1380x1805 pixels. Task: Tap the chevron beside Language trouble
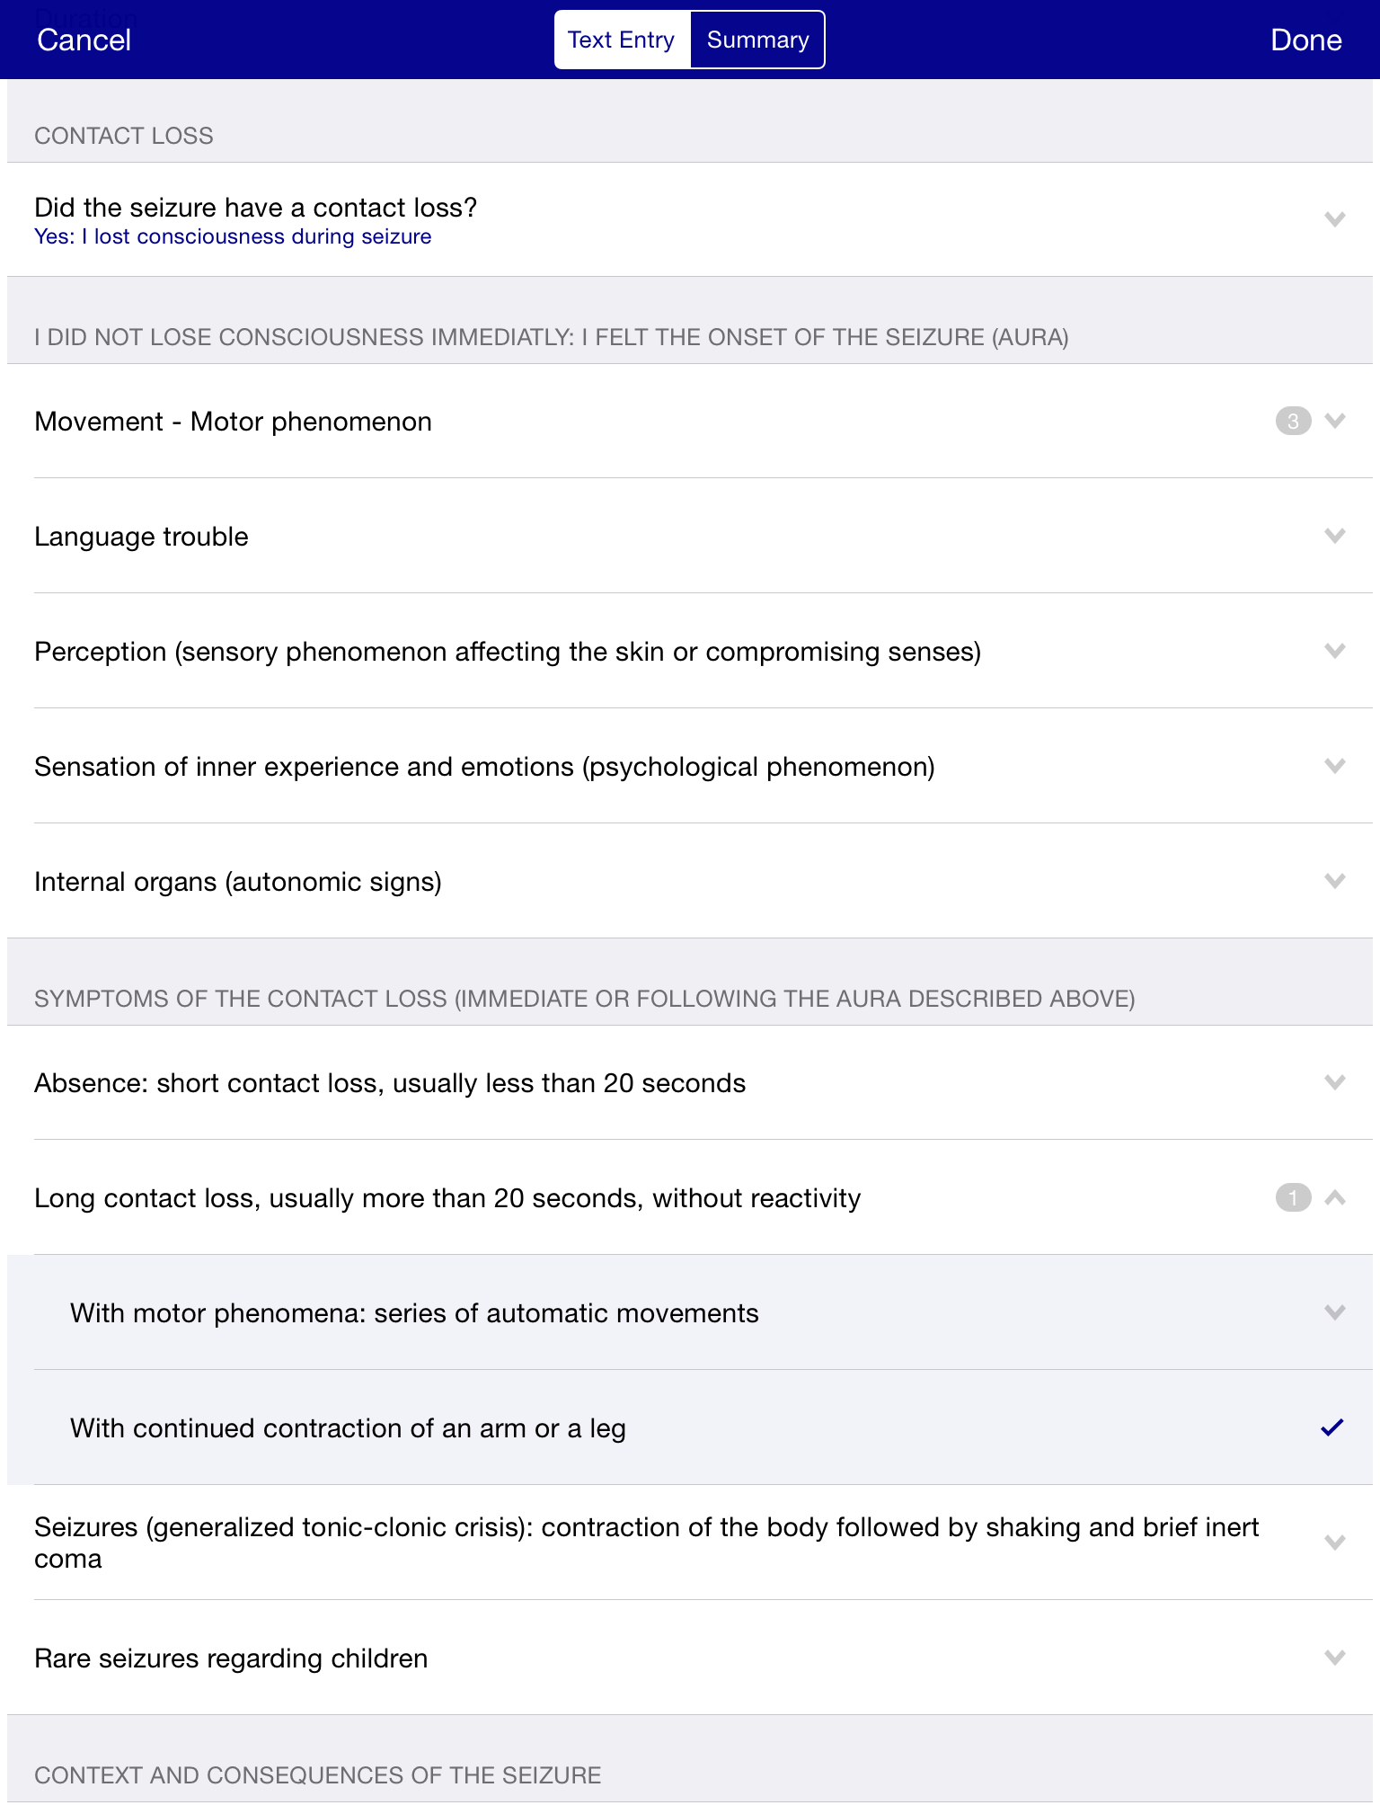pos(1334,536)
